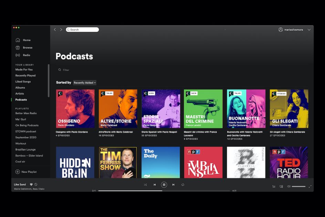Skip to the next track
The width and height of the screenshot is (325, 217).
pyautogui.click(x=173, y=185)
